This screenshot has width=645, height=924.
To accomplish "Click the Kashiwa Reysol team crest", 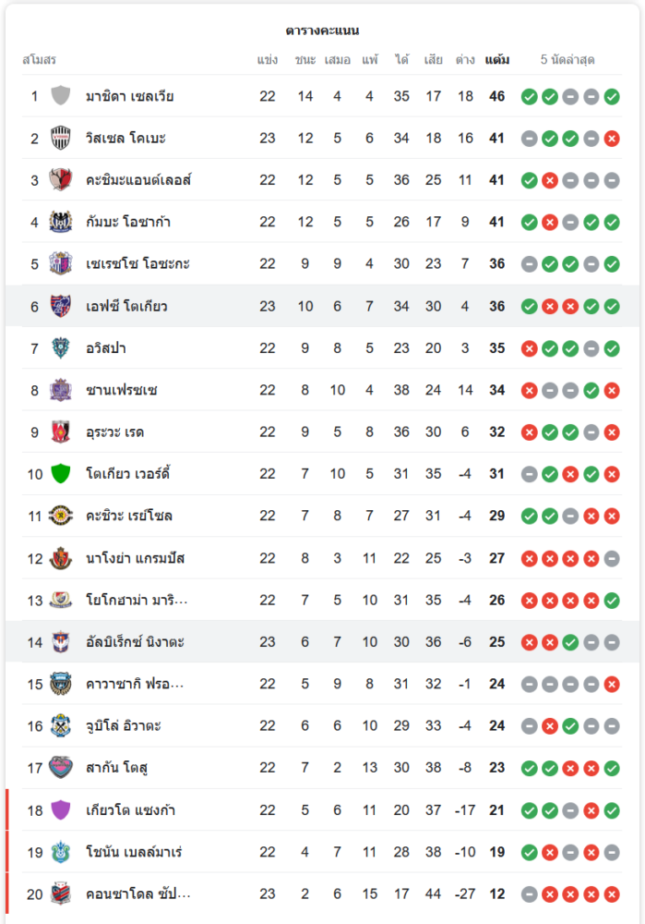I will click(x=61, y=516).
